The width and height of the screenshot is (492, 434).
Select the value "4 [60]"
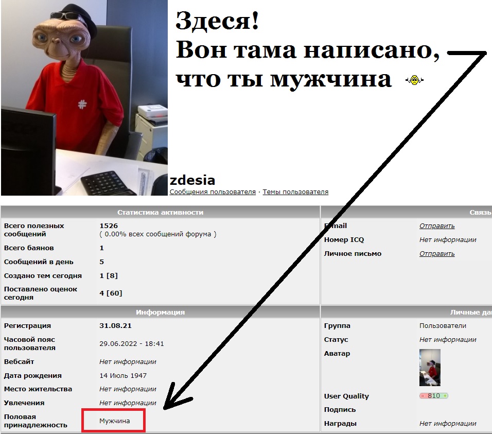[111, 293]
